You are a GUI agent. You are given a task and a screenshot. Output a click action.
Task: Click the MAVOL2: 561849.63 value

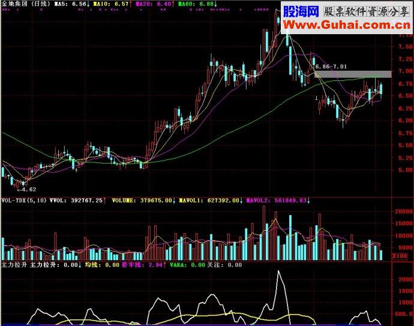point(278,200)
